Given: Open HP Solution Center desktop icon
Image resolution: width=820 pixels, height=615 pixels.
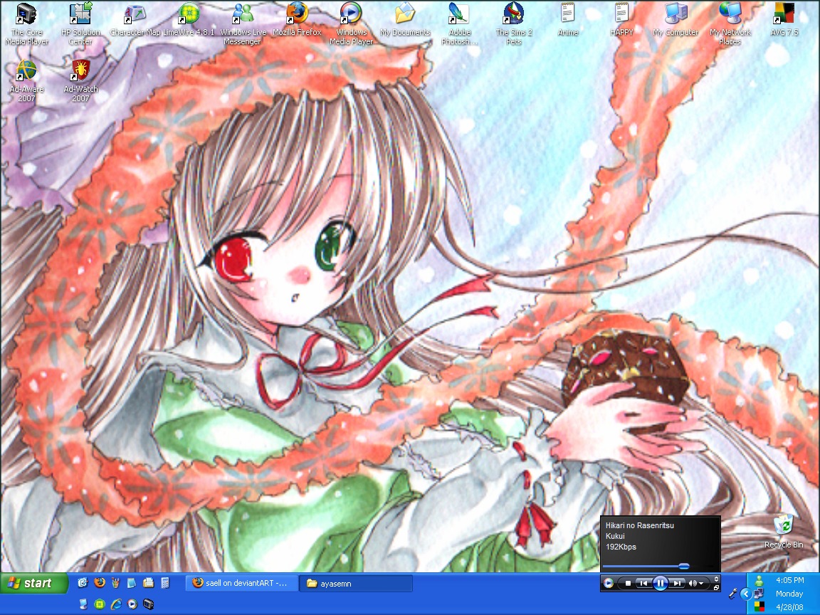Looking at the screenshot, I should pos(80,25).
